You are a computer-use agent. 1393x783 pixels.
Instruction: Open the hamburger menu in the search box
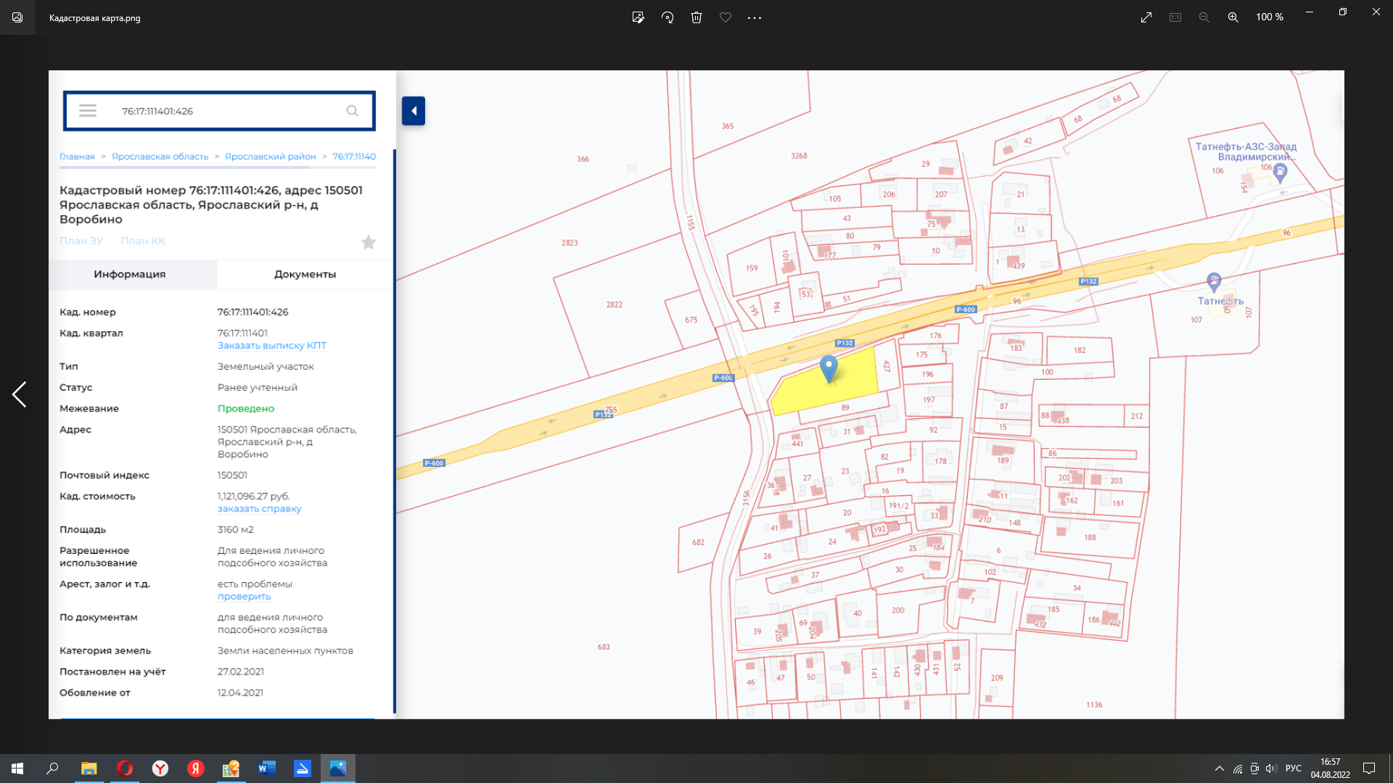point(88,111)
